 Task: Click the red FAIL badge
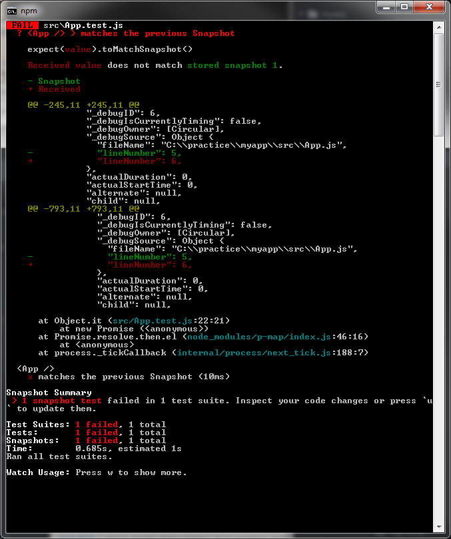point(23,25)
